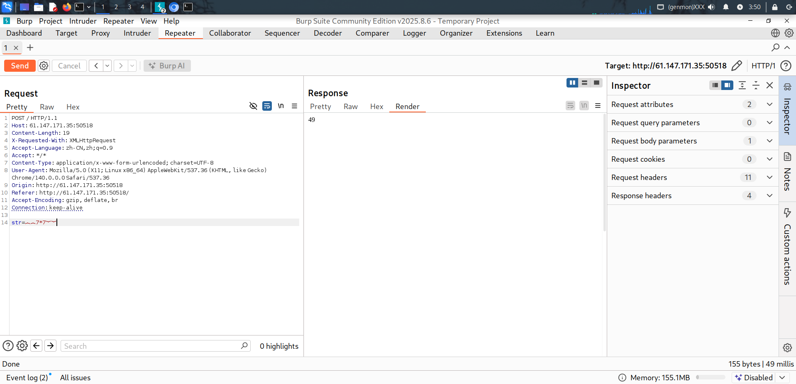796x384 pixels.
Task: Close Repeater tab 1
Action: (x=16, y=48)
